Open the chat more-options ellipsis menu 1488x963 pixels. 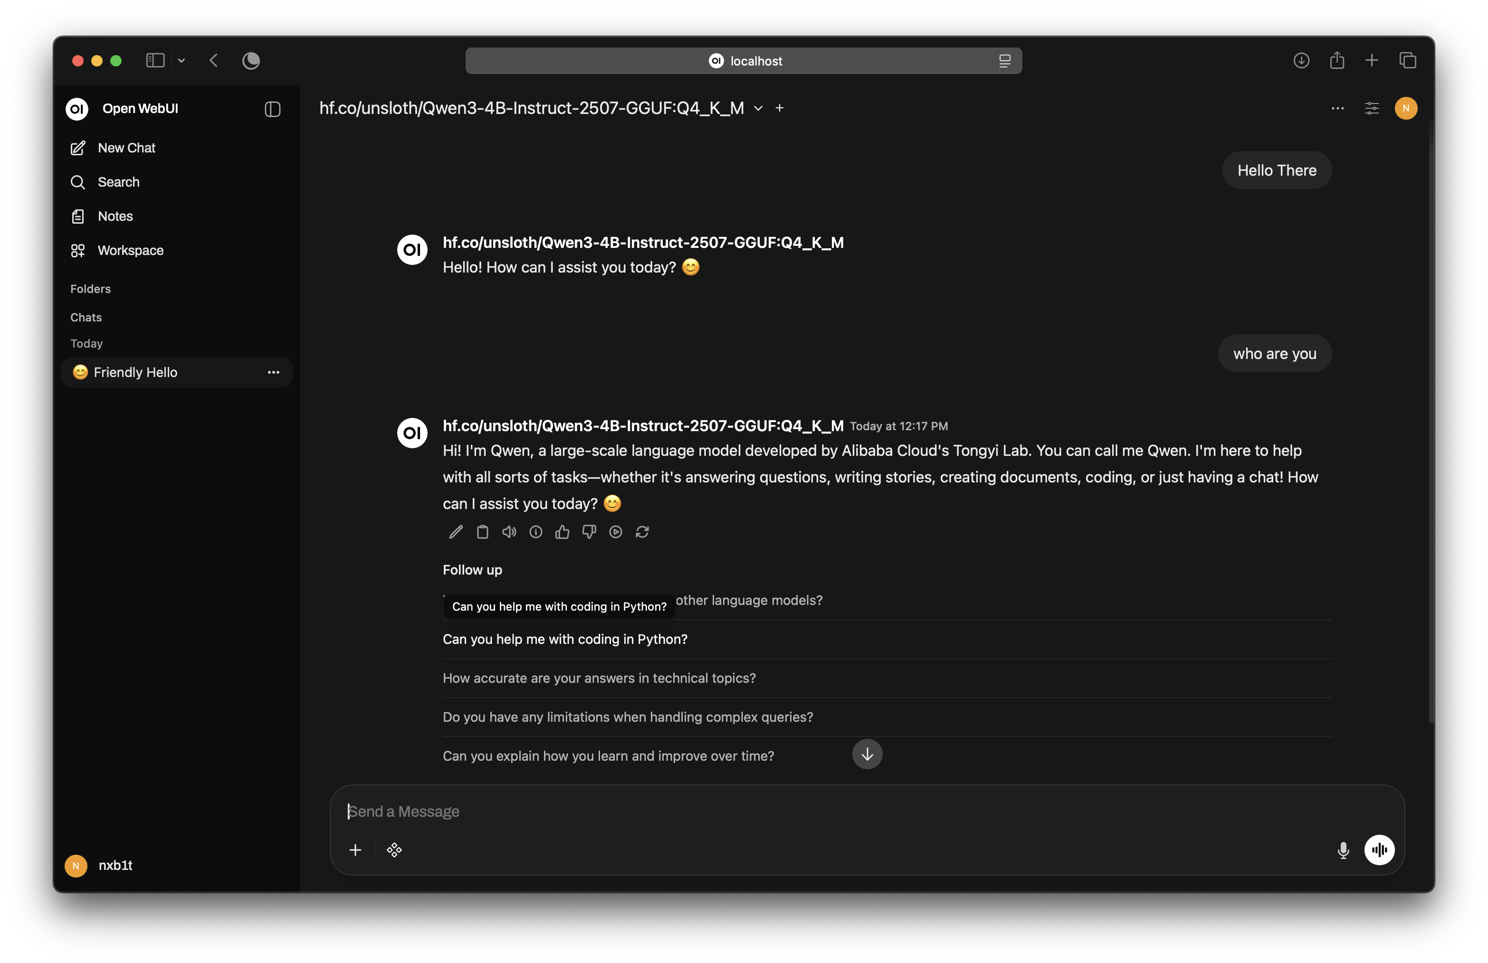(x=1337, y=108)
